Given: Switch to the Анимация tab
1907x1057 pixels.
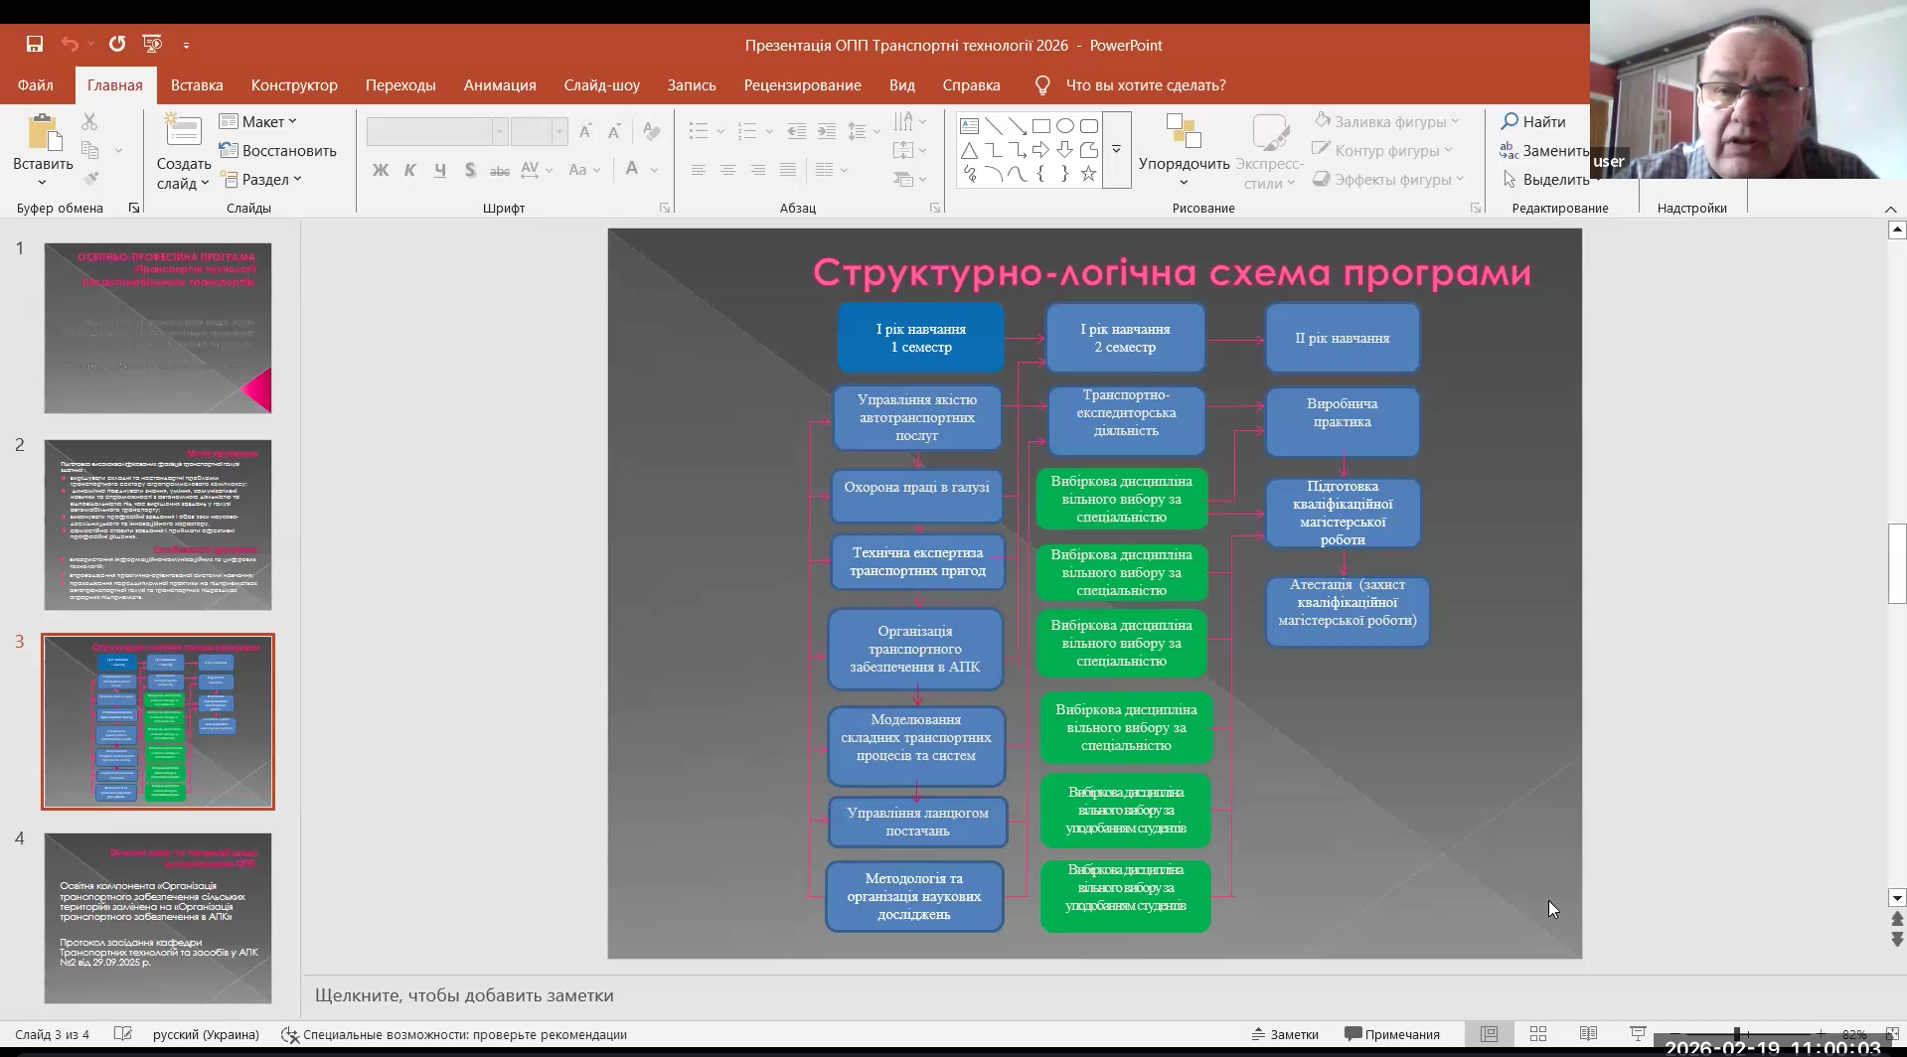Looking at the screenshot, I should pyautogui.click(x=500, y=85).
